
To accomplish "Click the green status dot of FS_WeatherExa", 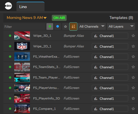I will (x=10, y=57).
